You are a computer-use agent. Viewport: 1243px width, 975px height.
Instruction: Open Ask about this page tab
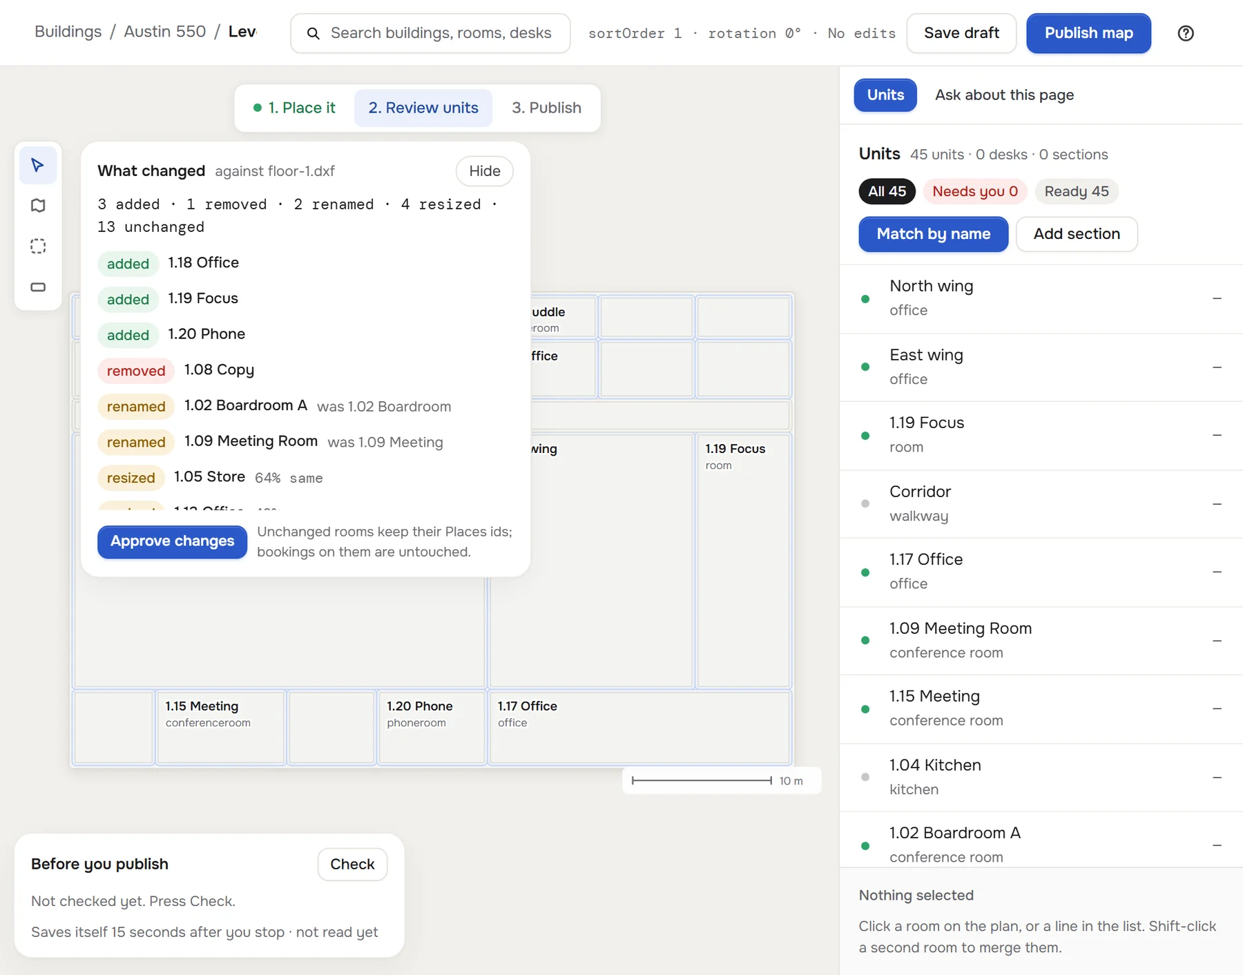coord(1004,95)
